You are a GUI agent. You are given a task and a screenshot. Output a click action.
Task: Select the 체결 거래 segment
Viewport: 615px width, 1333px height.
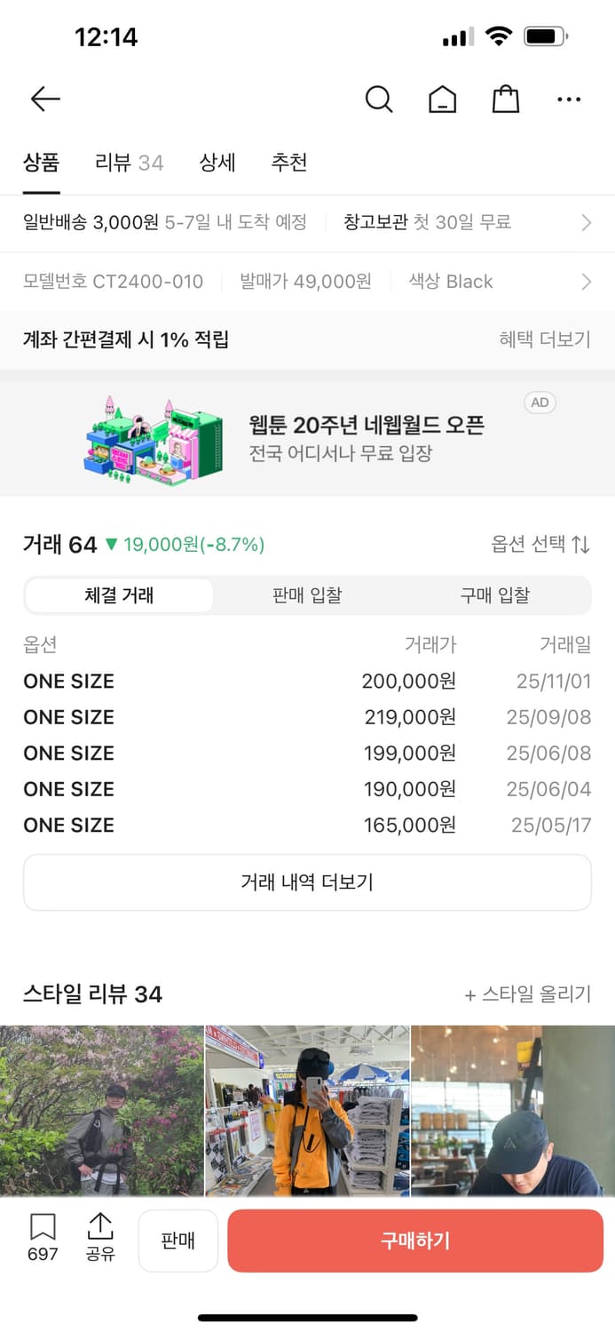118,595
